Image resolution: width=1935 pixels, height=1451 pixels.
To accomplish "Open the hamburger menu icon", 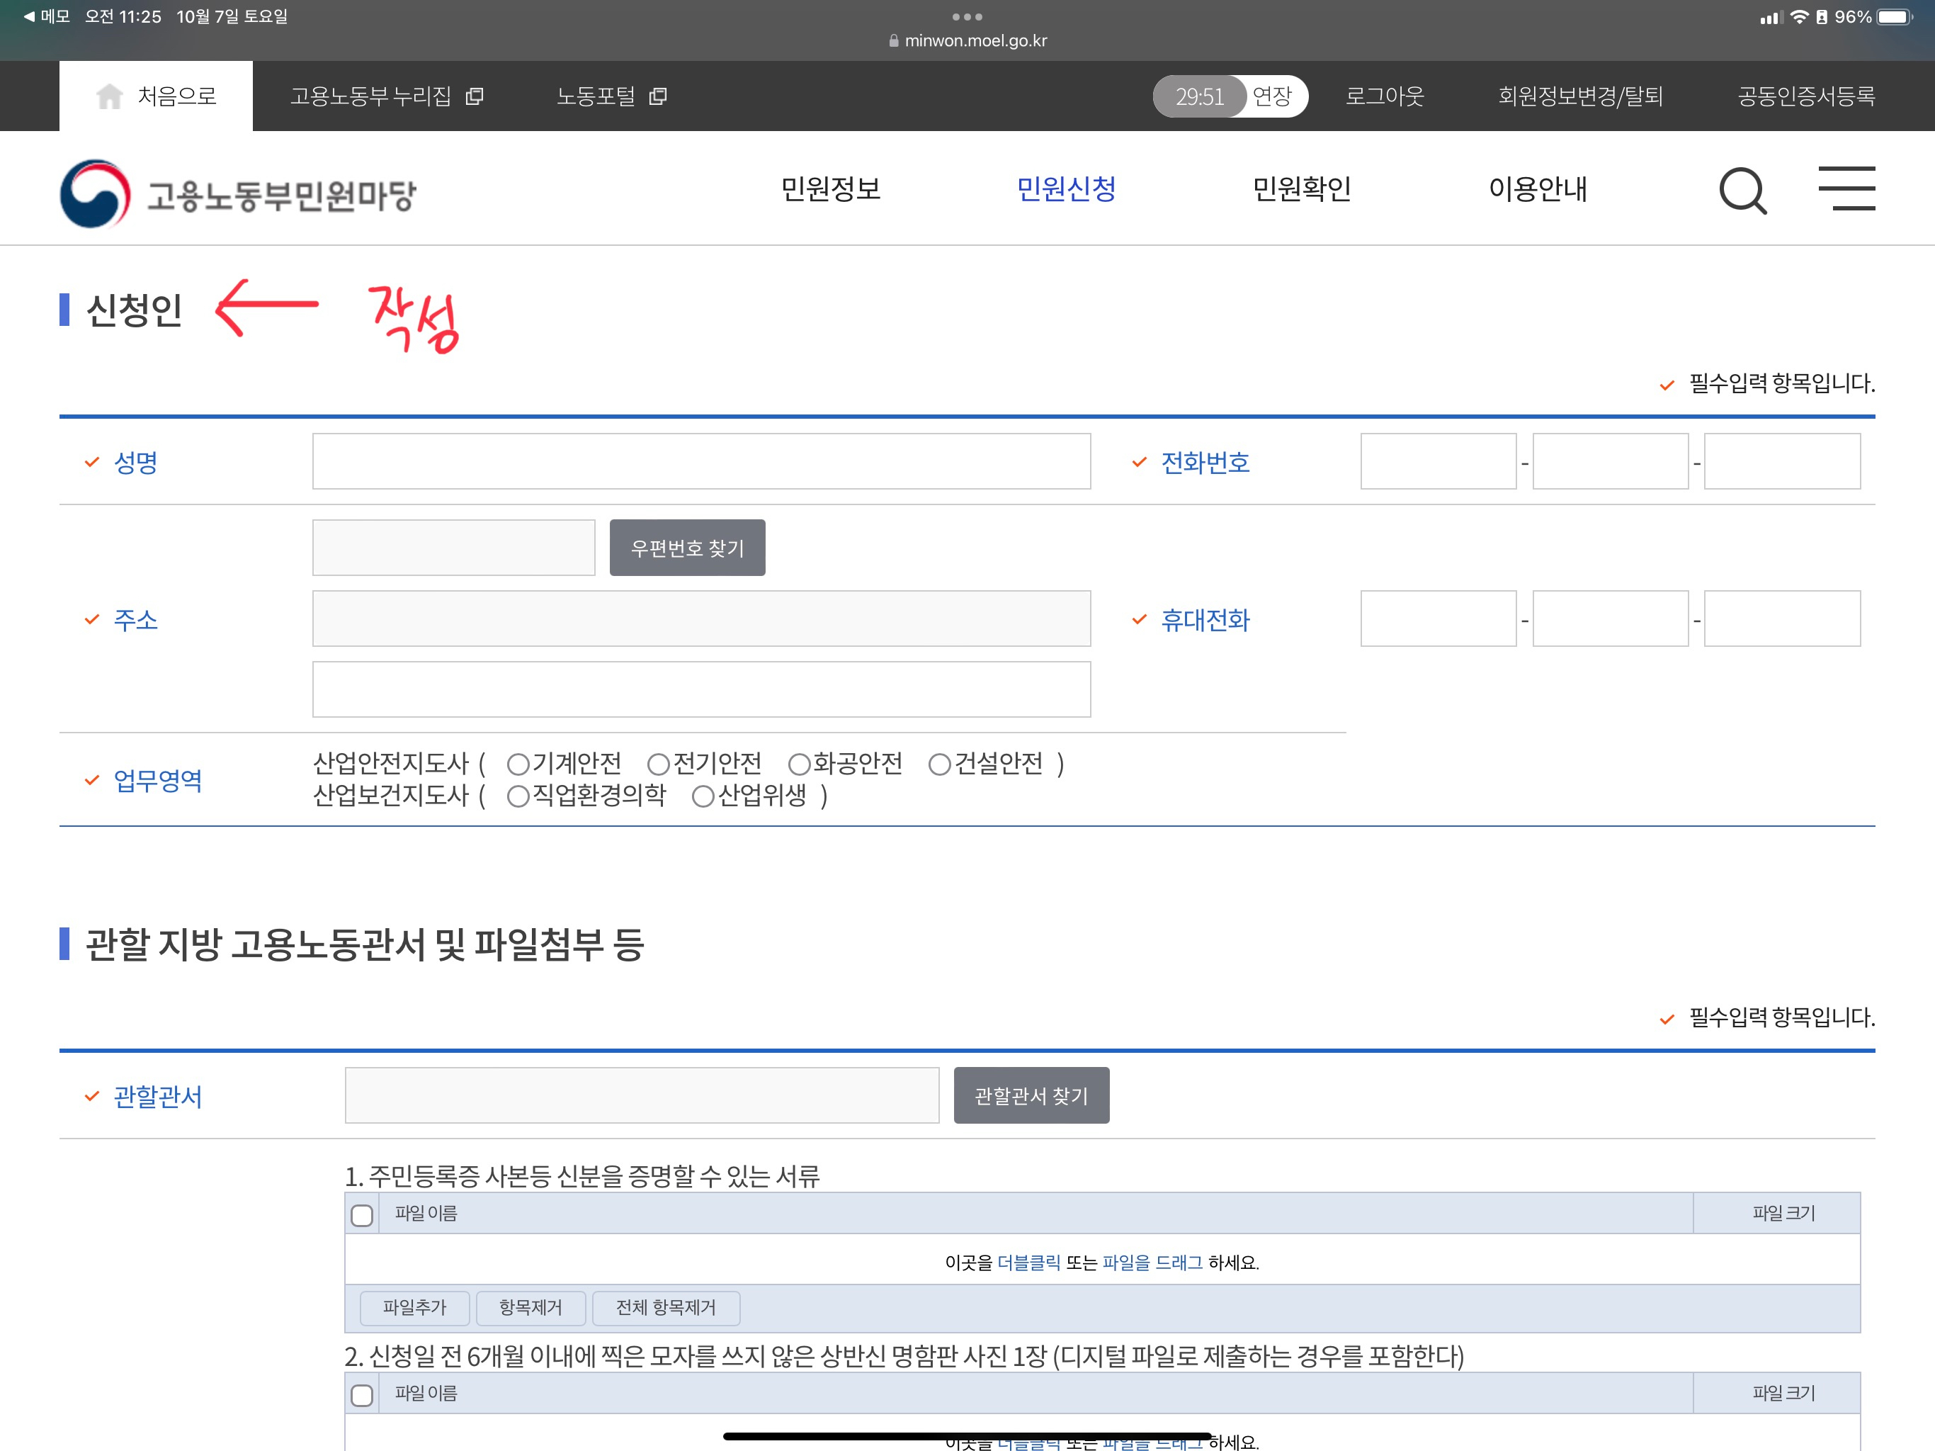I will [1846, 188].
